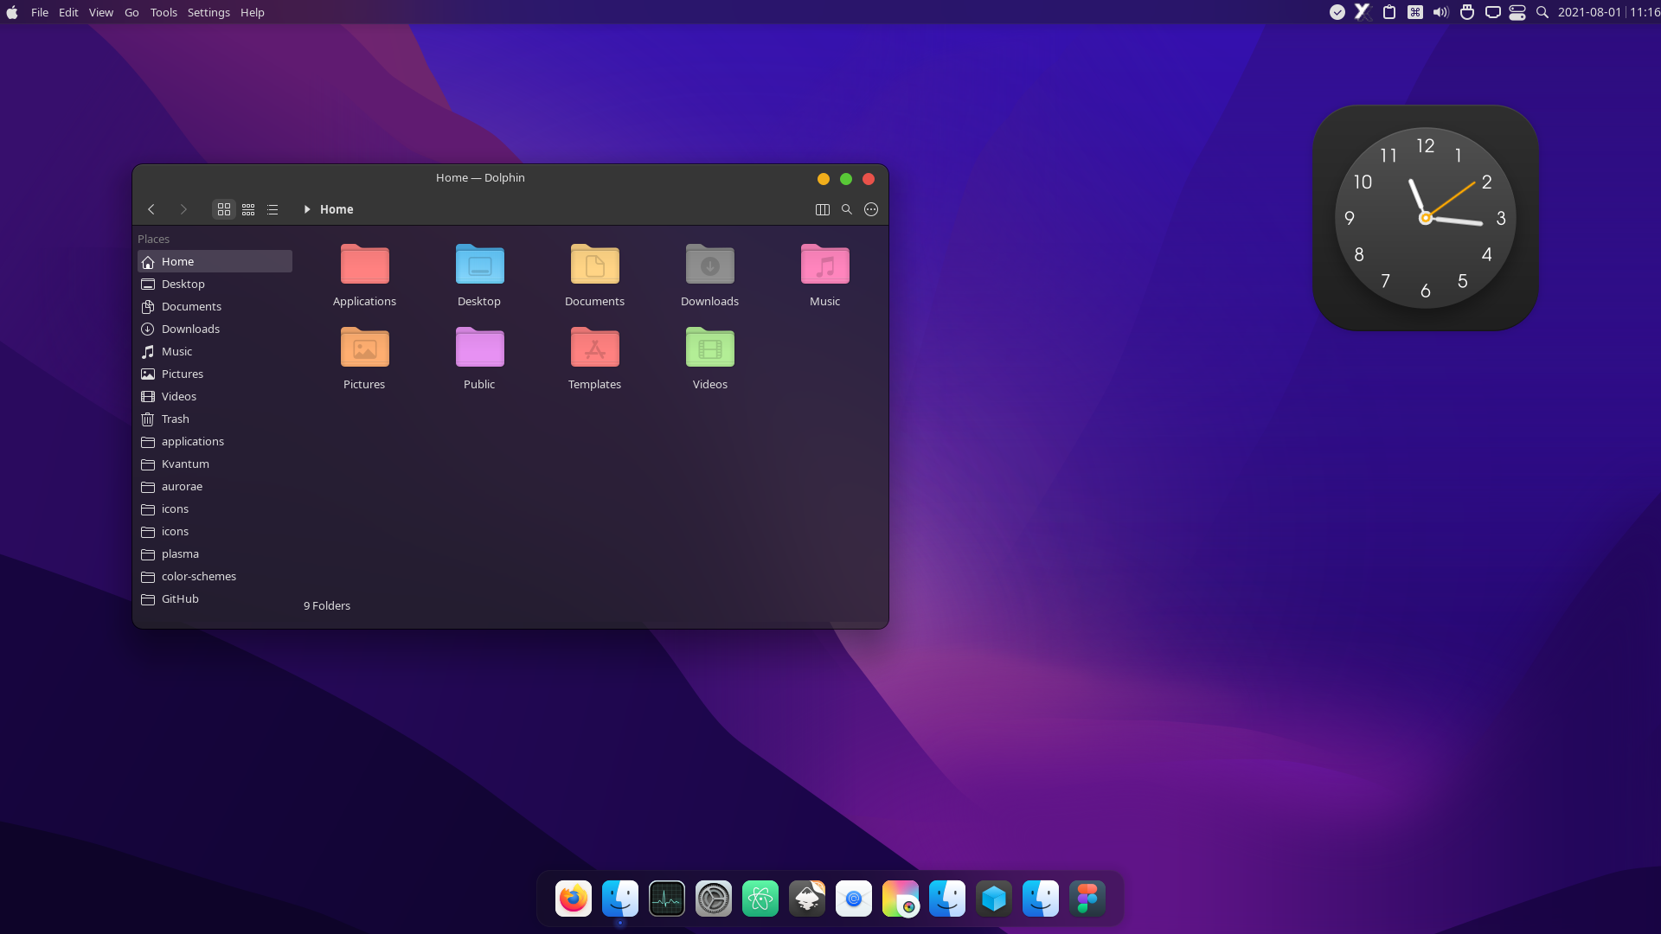Screen dimensions: 1661x934
Task: Open Documents in the Places sidebar
Action: coord(215,306)
